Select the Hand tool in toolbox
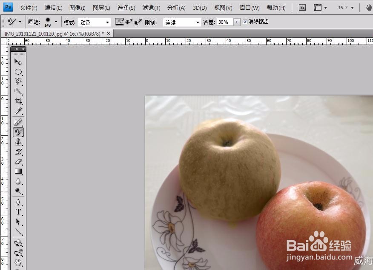The image size is (373, 270). (18, 262)
